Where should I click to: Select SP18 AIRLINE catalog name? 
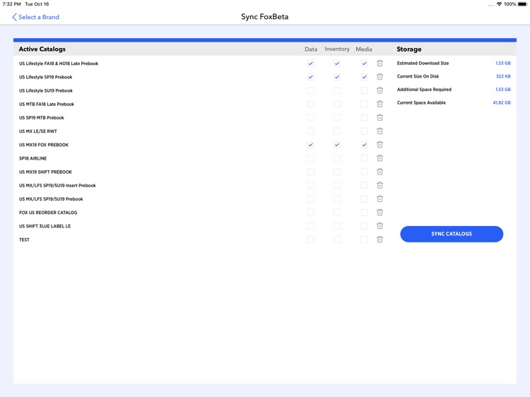[33, 158]
